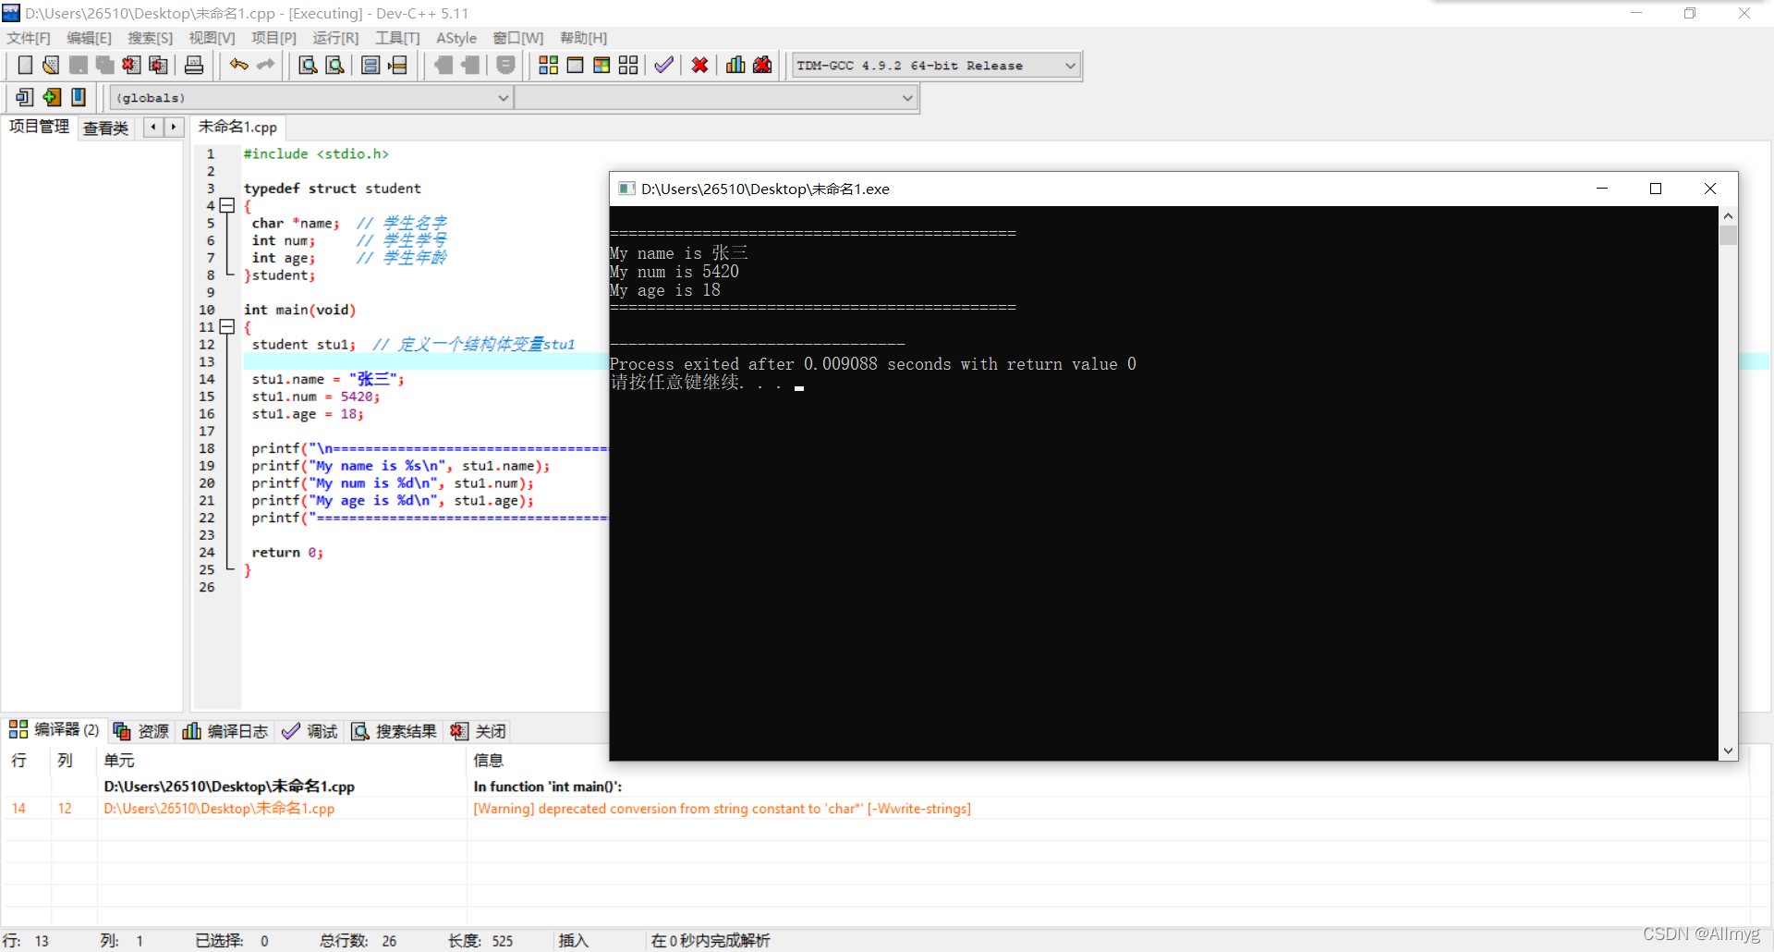
Task: Click the Delete profiling information icon
Action: pyautogui.click(x=762, y=65)
